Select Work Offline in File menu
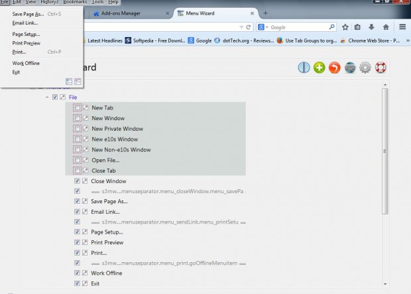 coord(42,63)
